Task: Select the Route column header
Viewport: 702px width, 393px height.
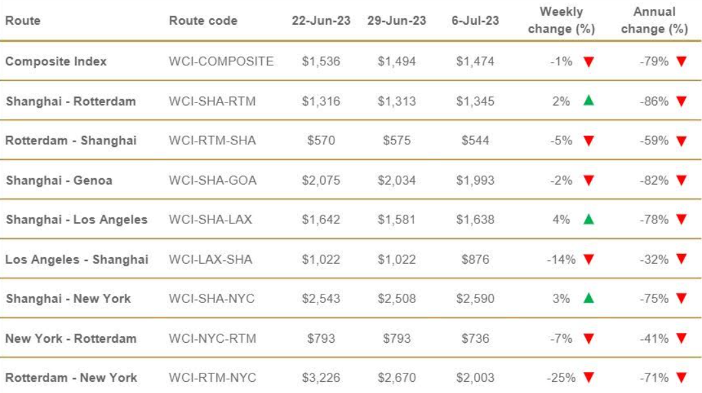Action: click(23, 21)
